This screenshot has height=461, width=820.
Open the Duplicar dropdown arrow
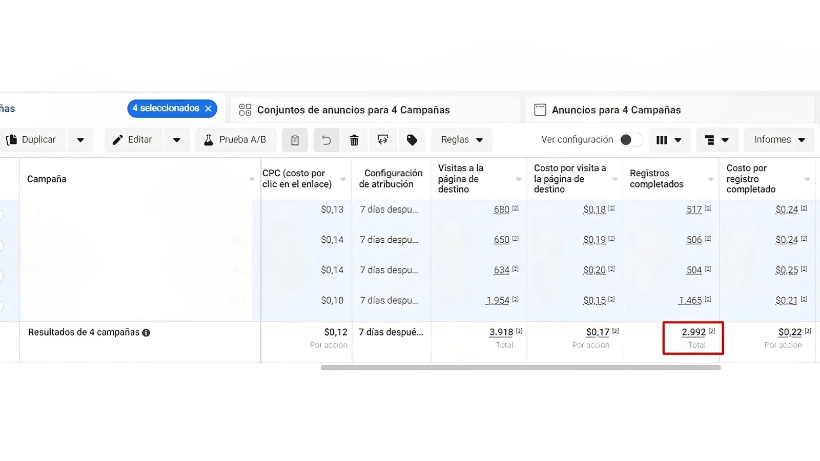pyautogui.click(x=80, y=140)
